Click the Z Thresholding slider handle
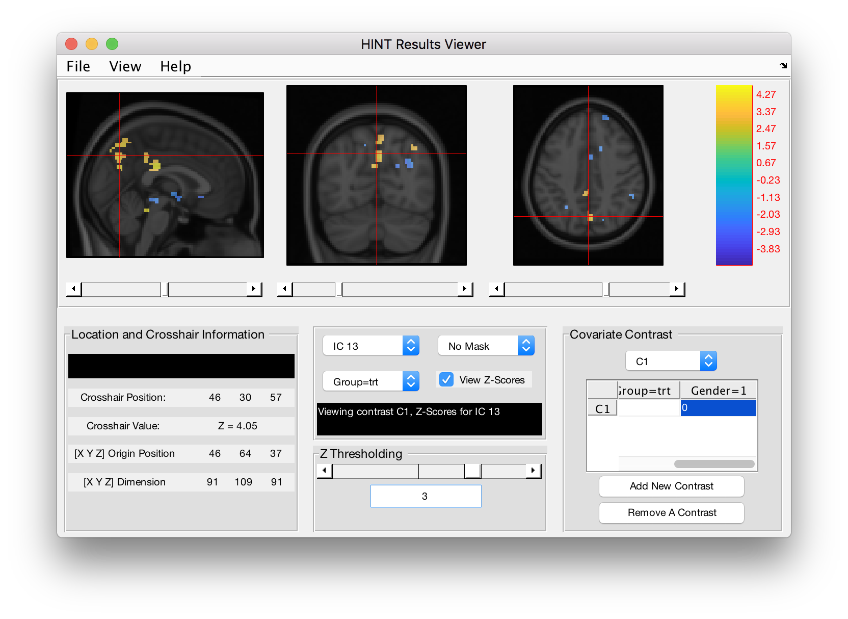 473,471
